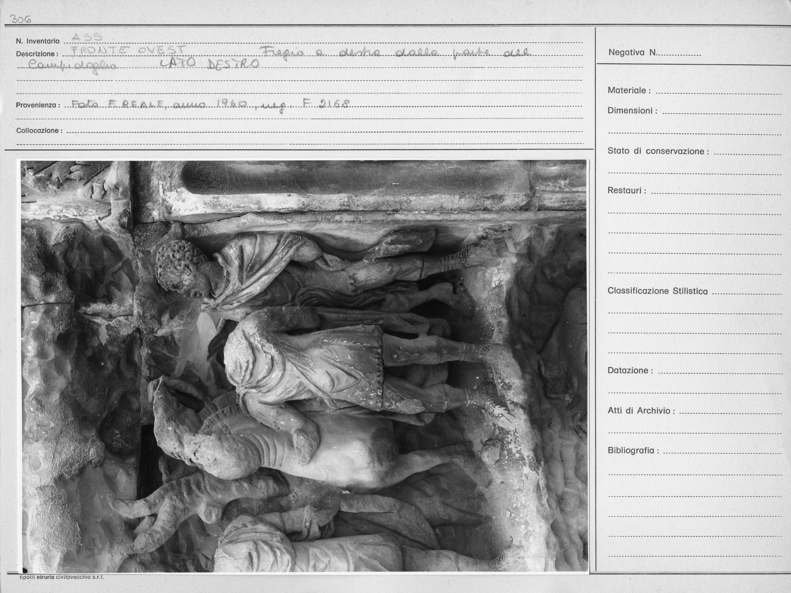Click the Collocazione blank line
The image size is (791, 593).
[324, 131]
